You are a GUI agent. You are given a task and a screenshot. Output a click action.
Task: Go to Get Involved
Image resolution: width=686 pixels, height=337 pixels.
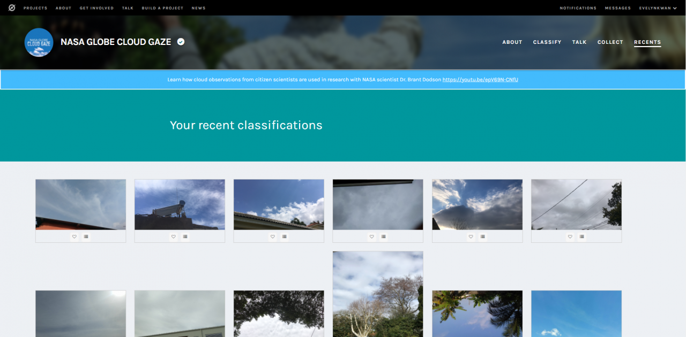point(96,8)
